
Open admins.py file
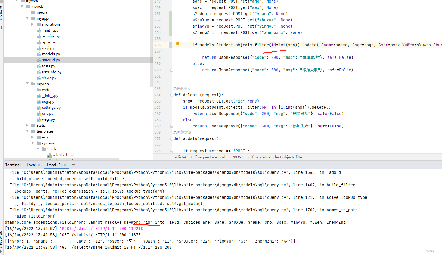click(51, 36)
